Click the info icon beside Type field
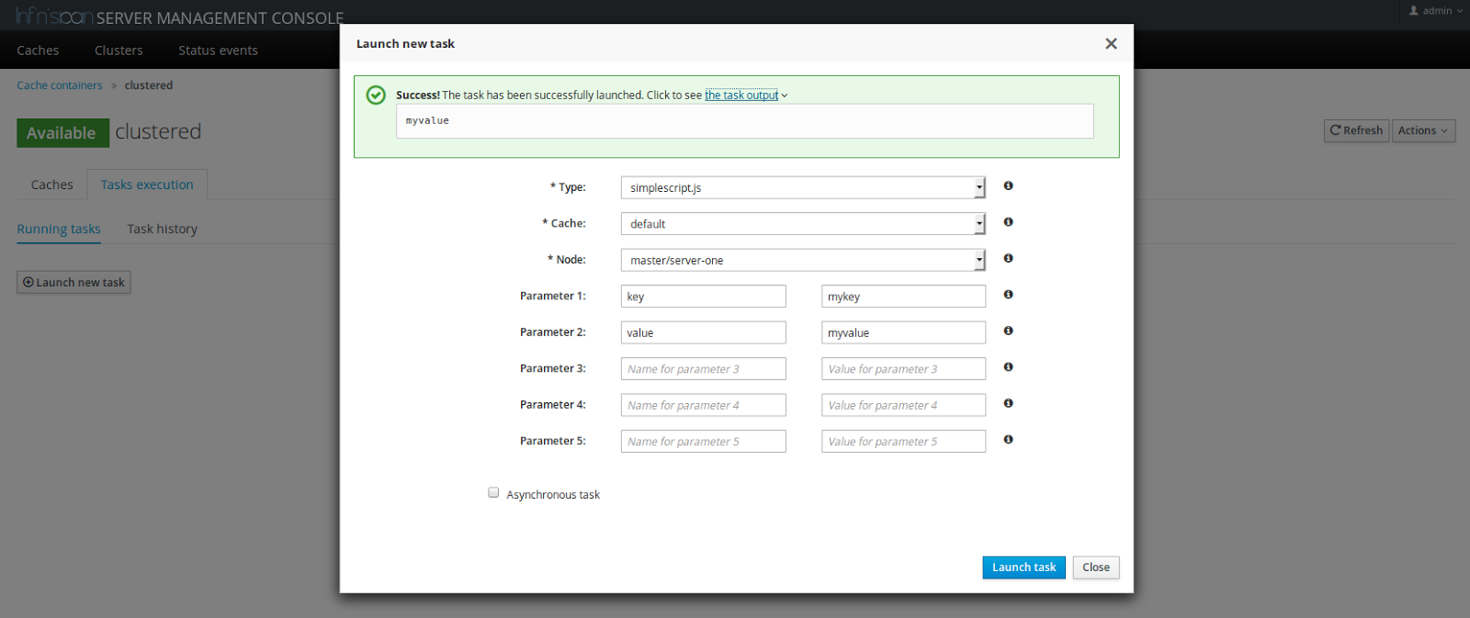 [x=1008, y=185]
